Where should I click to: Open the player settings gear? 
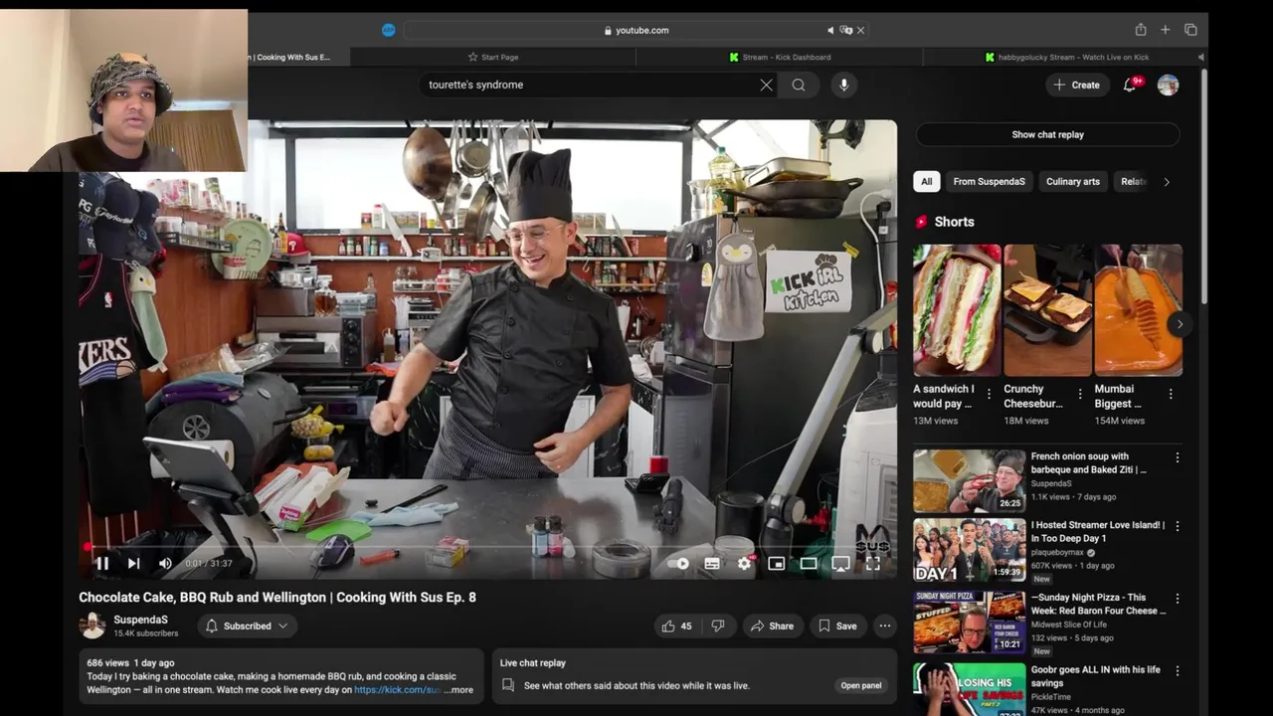744,564
